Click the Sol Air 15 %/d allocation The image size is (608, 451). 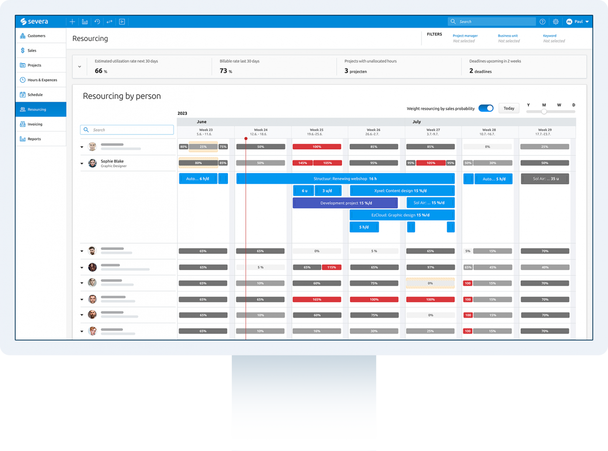tap(430, 203)
